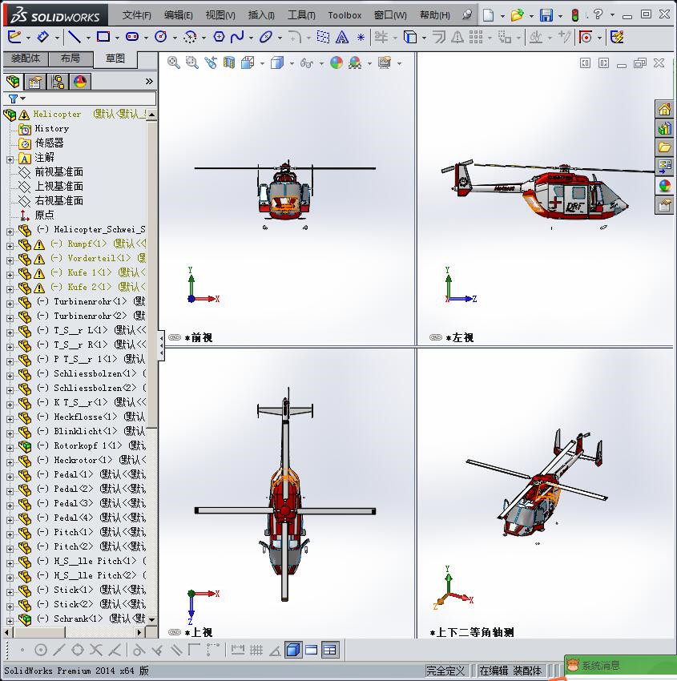Select the 原点 origin tree item

tap(44, 215)
